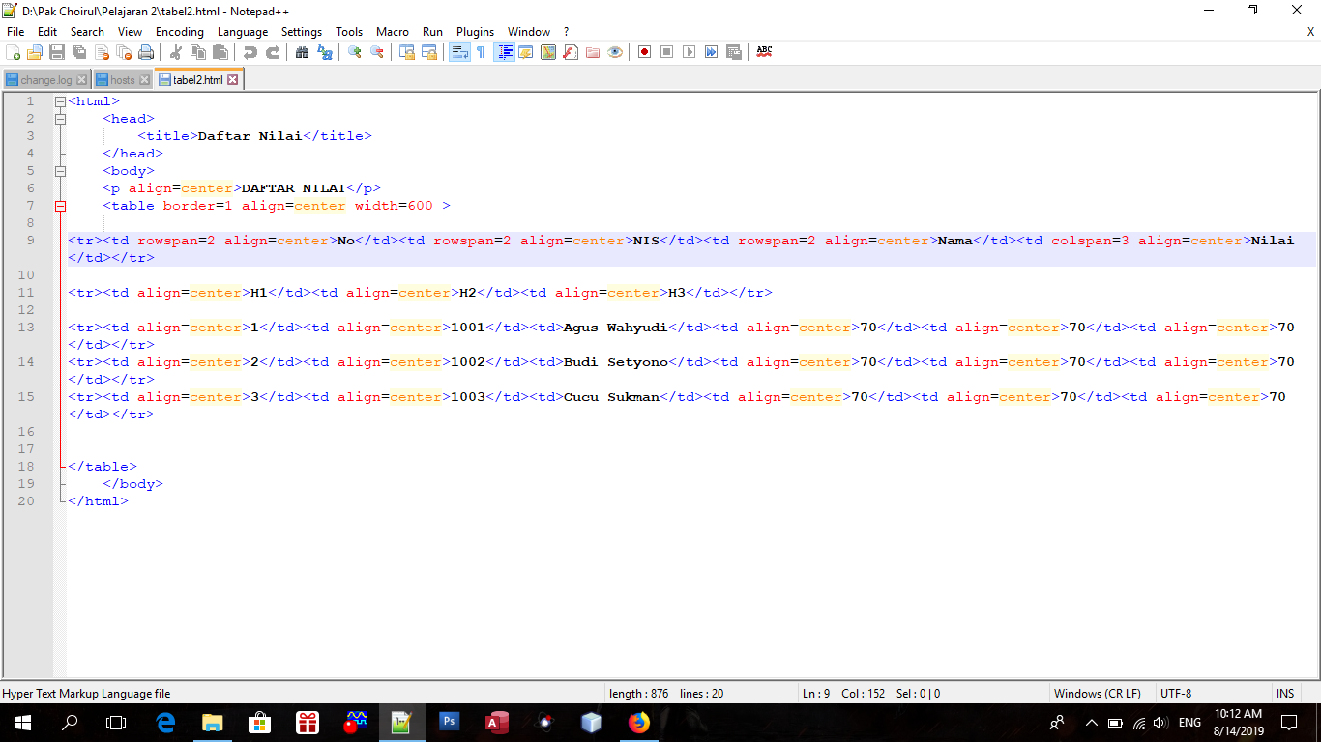Toggle Show All Characters pilcrow button
Screen dimensions: 1321x742
481,52
